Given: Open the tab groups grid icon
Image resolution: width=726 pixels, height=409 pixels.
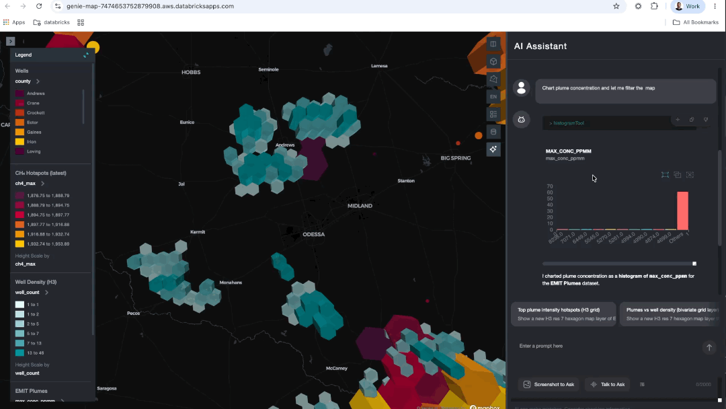Looking at the screenshot, I should pos(81,22).
